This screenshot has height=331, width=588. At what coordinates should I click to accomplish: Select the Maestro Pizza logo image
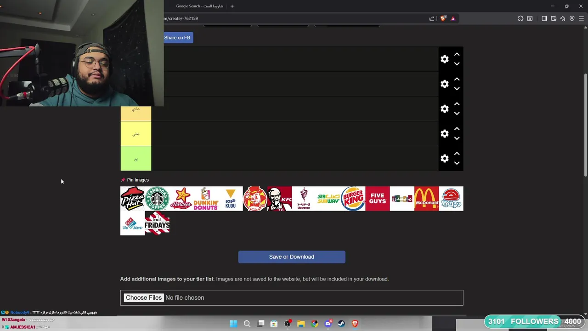pos(402,199)
